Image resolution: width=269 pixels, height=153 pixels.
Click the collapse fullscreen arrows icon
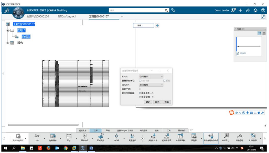tap(263, 17)
